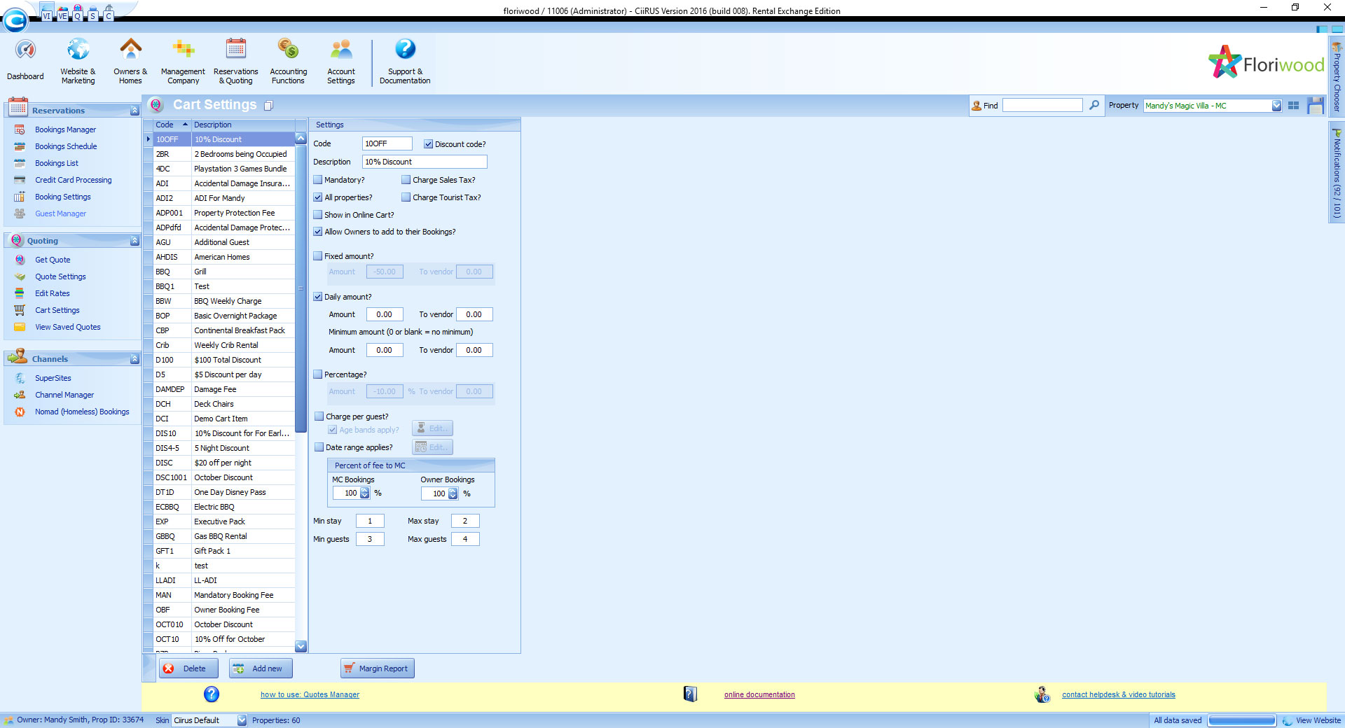
Task: Open Channel Manager in sidebar
Action: 64,395
